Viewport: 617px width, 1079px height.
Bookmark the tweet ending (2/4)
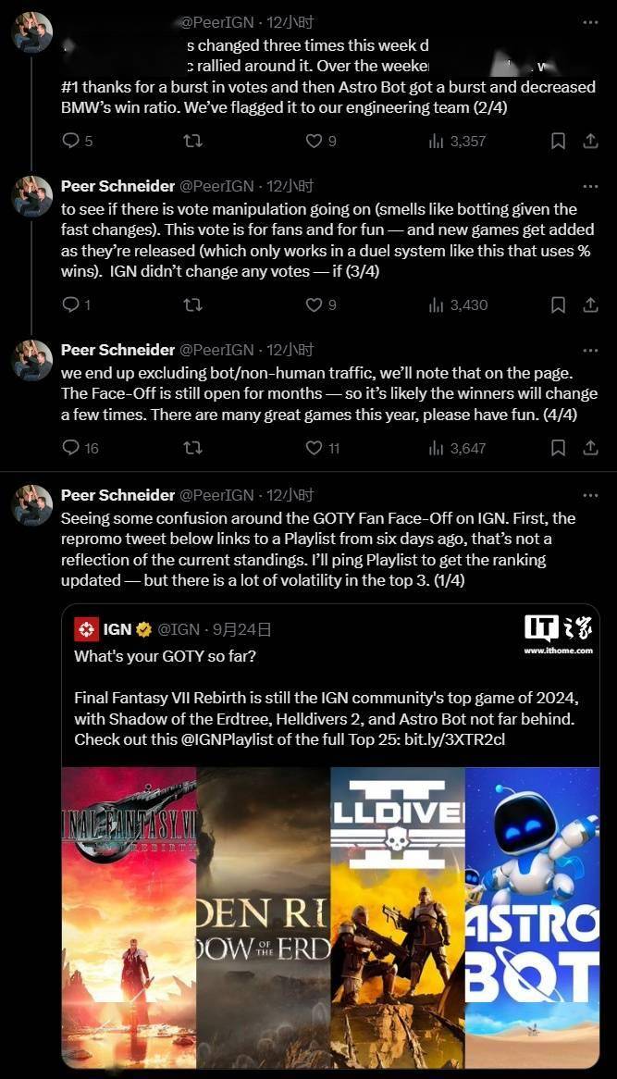(558, 141)
